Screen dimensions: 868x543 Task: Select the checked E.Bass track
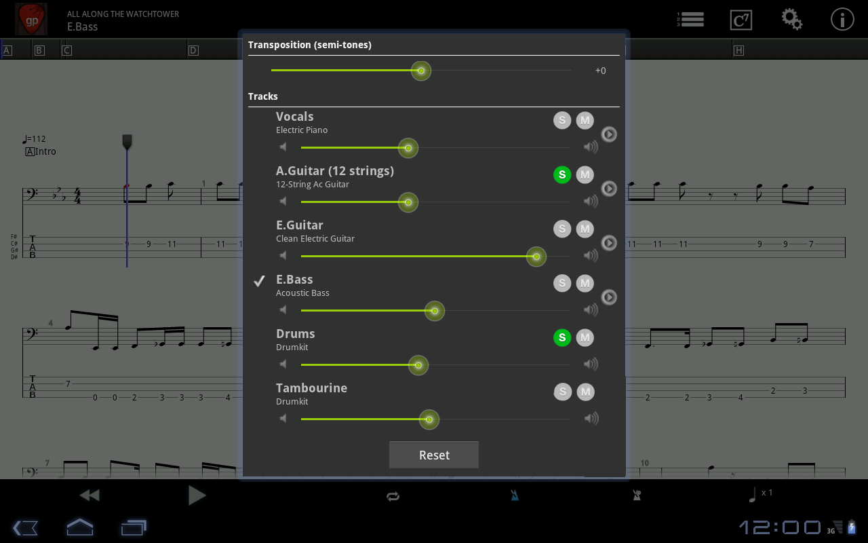(294, 280)
